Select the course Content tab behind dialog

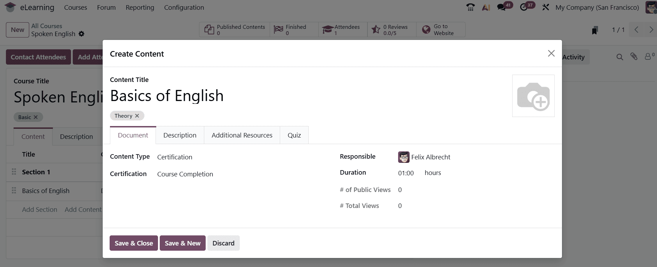click(x=33, y=136)
